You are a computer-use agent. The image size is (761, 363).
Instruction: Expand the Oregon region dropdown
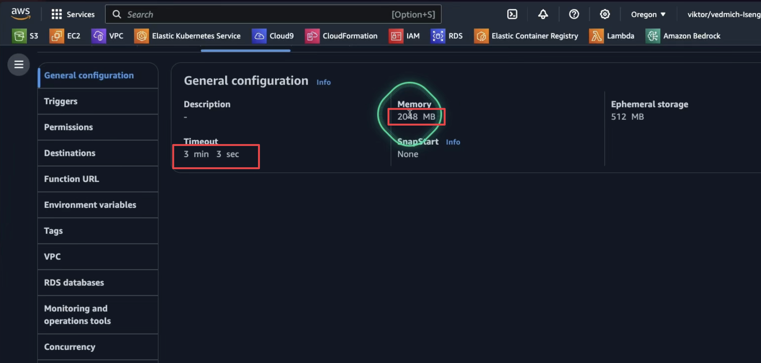click(648, 15)
